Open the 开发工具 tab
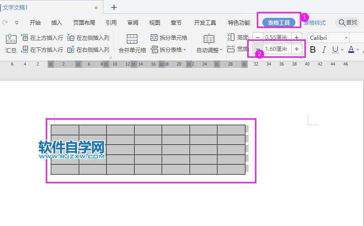The width and height of the screenshot is (364, 226). coord(205,22)
